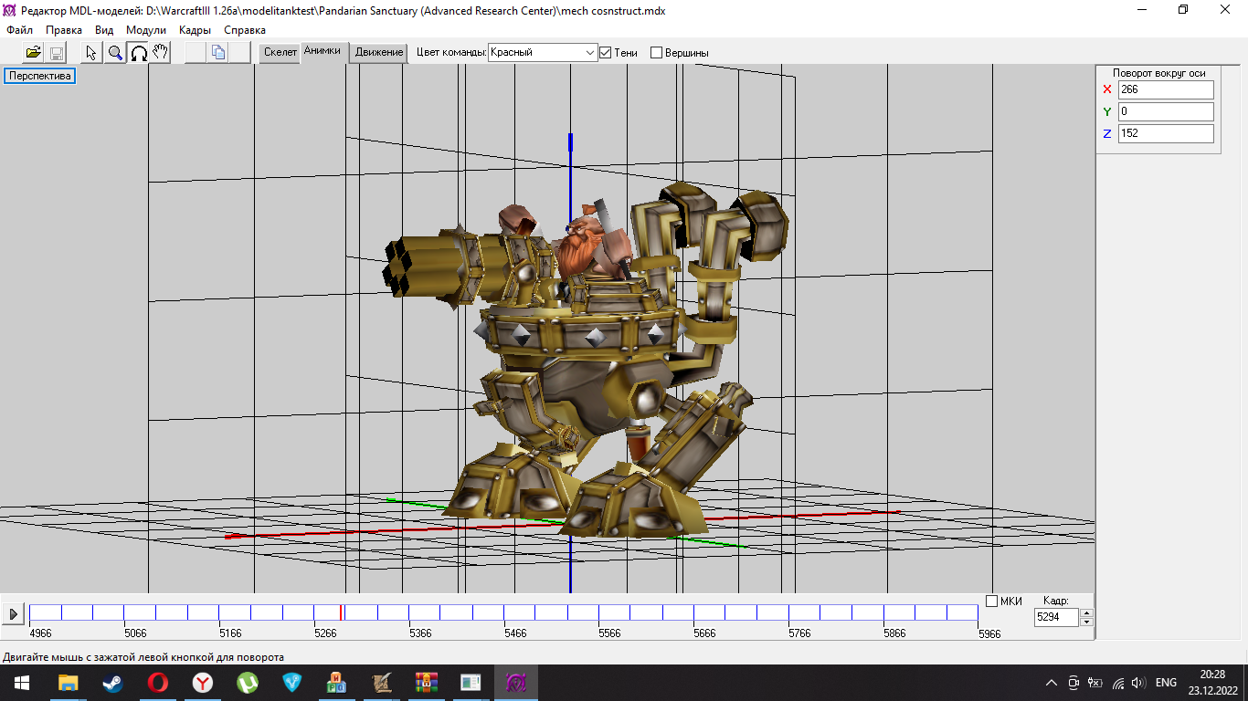Select the rotate view tool
1248x701 pixels.
click(138, 52)
